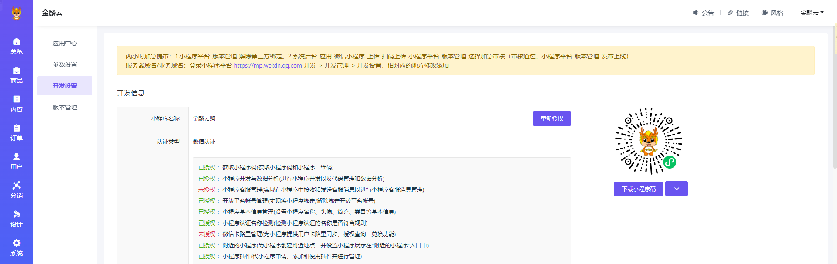
Task: Open the 商品 products sidebar item
Action: tap(17, 75)
